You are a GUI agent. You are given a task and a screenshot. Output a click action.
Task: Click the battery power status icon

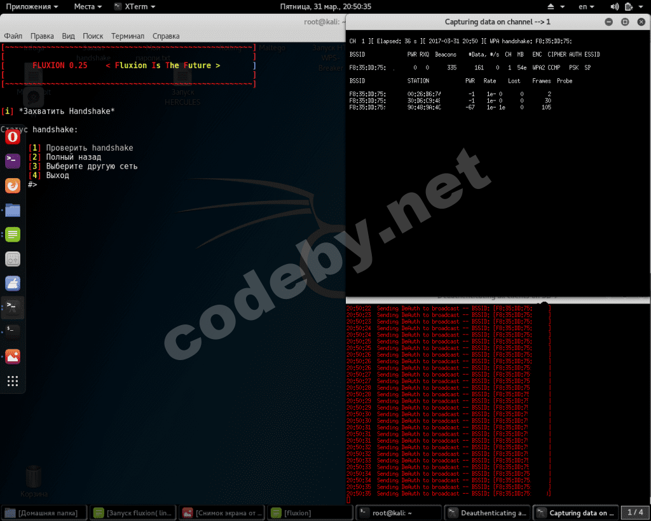tap(629, 6)
